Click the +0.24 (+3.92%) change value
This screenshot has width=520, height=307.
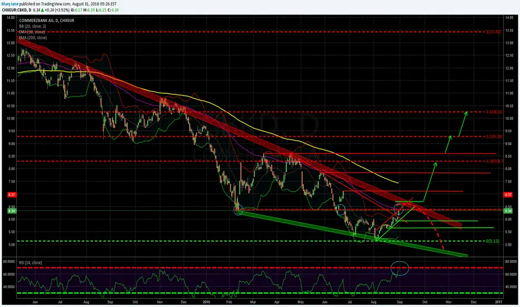(57, 10)
